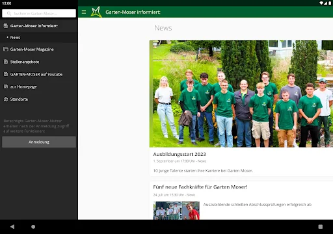333x234 pixels.
Task: Toggle the hamburger menu icon
Action: pyautogui.click(x=84, y=12)
